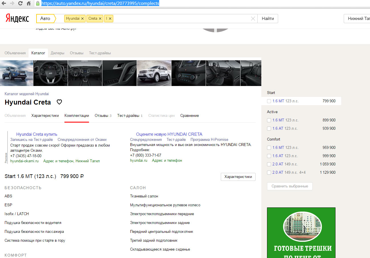Remove the Hyundai search tag
The height and width of the screenshot is (258, 370).
pyautogui.click(x=82, y=19)
